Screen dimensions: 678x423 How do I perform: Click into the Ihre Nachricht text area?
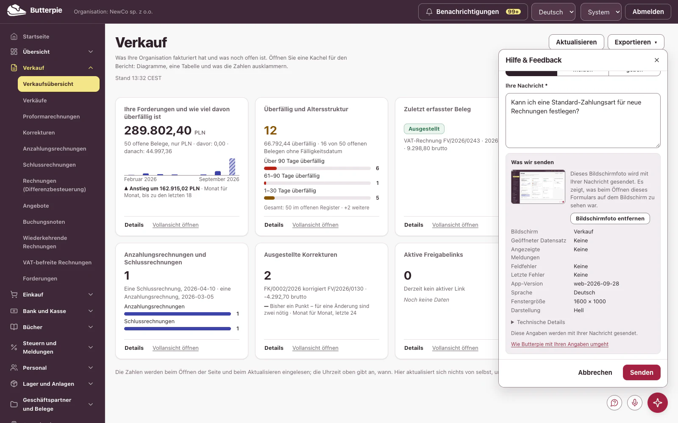(583, 121)
